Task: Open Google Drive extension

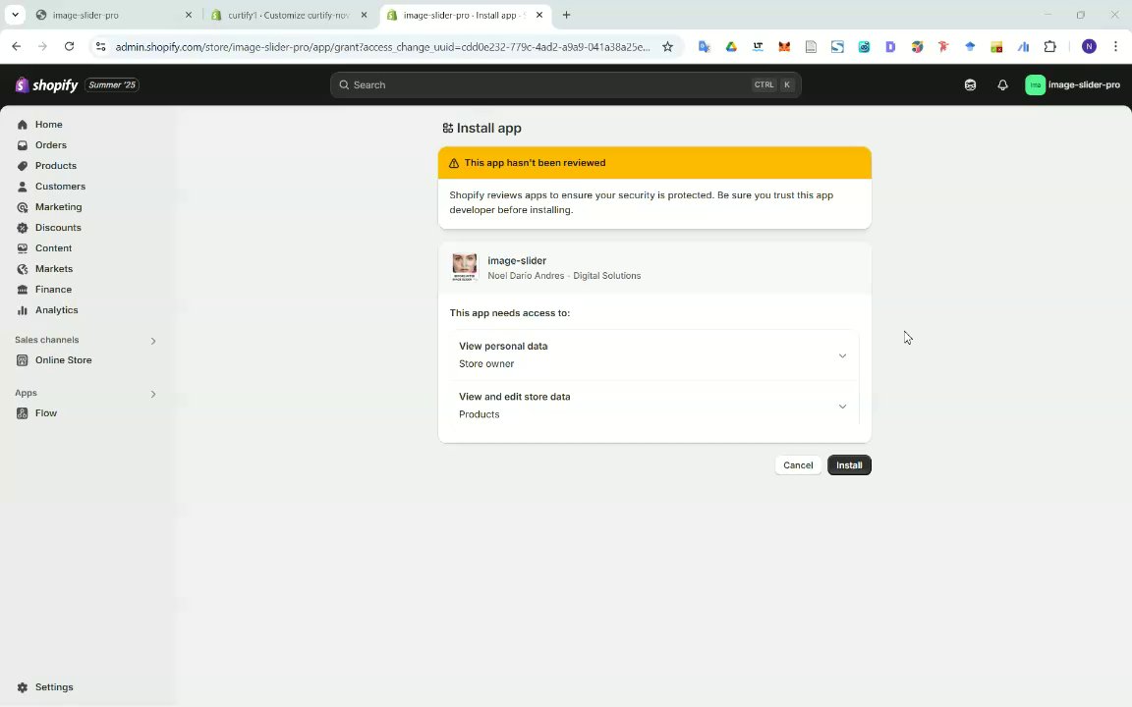Action: pos(731,47)
